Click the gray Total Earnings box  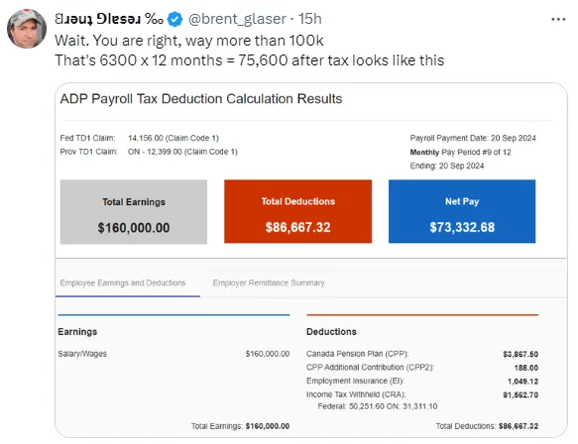click(134, 212)
